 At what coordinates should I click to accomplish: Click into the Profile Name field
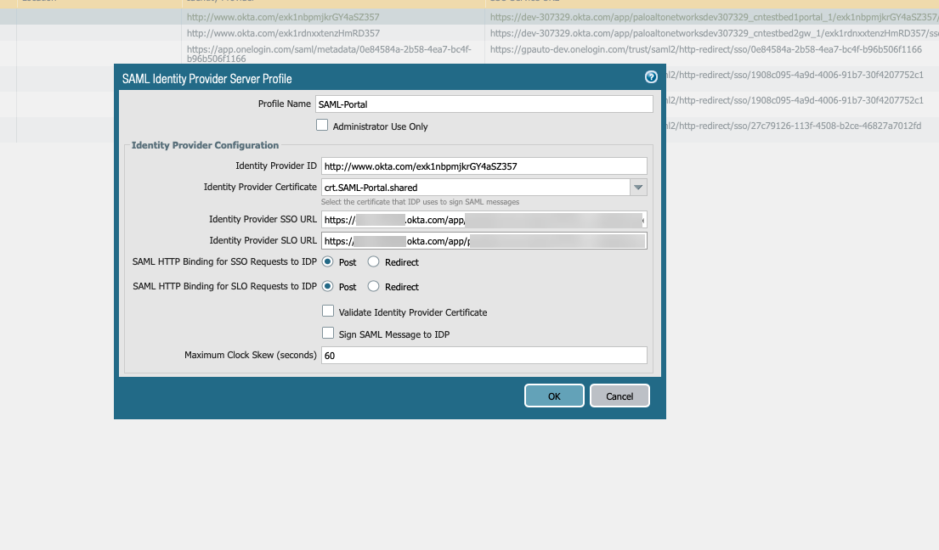pyautogui.click(x=484, y=104)
